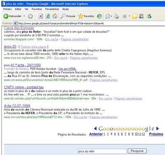Click the Pesquisar search button
165x155 pixels.
tap(137, 151)
